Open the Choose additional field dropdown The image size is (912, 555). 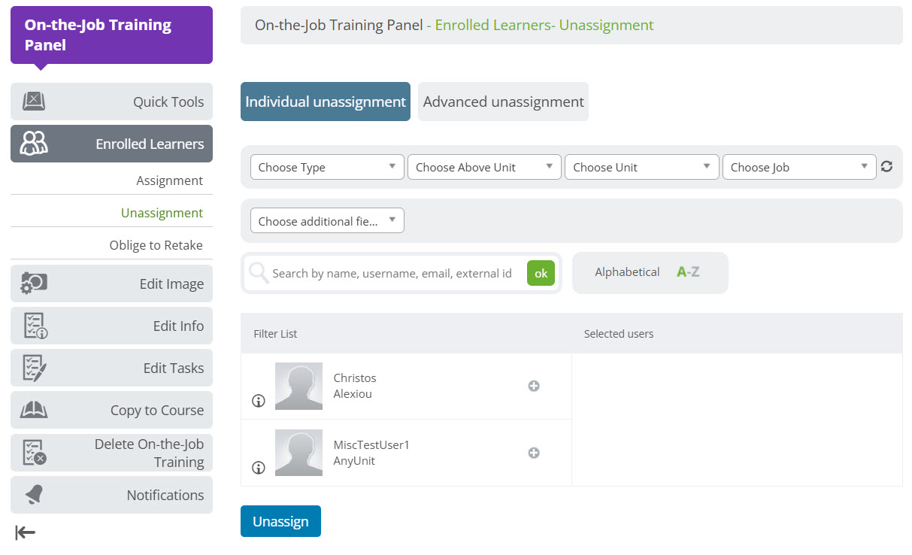click(327, 220)
